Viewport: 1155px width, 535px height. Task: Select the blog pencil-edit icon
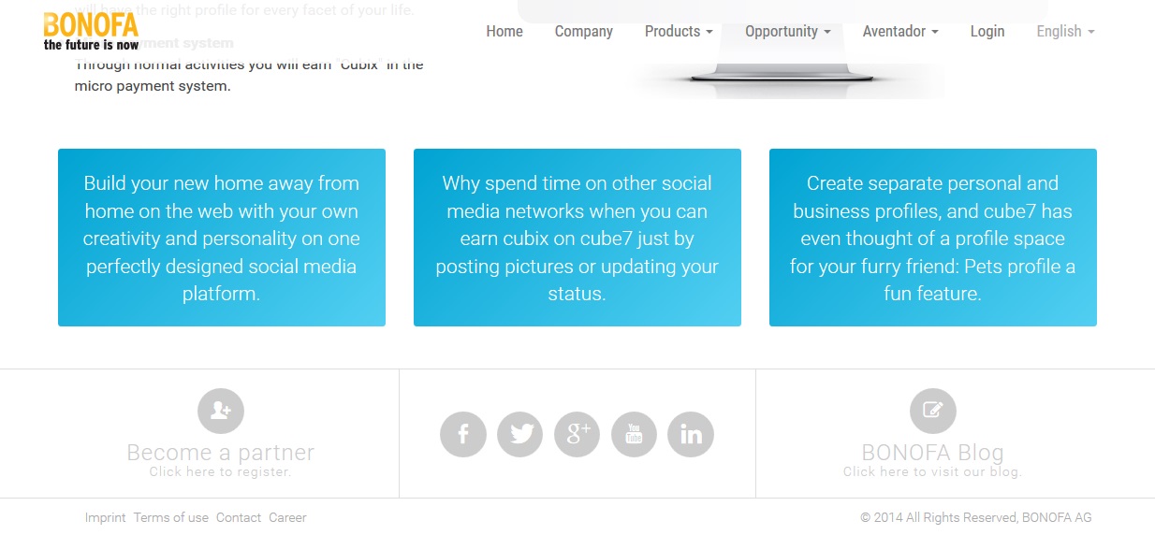click(x=933, y=411)
